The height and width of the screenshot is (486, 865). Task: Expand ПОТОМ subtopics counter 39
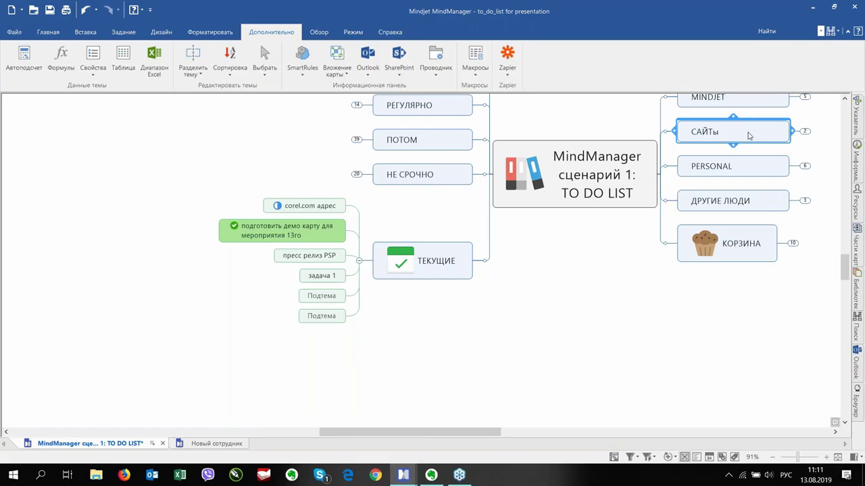pos(357,139)
